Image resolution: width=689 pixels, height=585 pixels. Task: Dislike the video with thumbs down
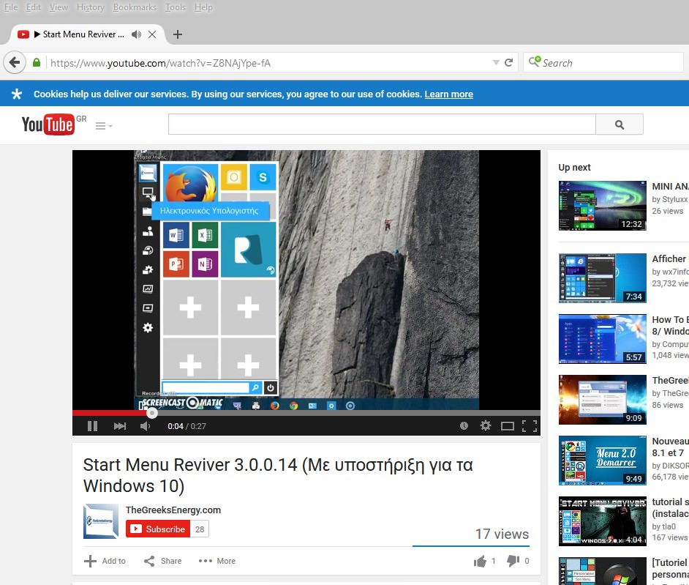[x=513, y=561]
